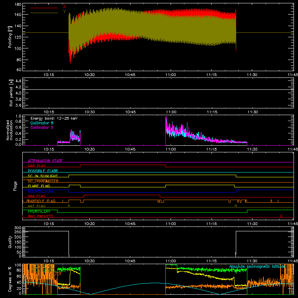Select the PARTICLE_FLAG label

pyautogui.click(x=42, y=201)
